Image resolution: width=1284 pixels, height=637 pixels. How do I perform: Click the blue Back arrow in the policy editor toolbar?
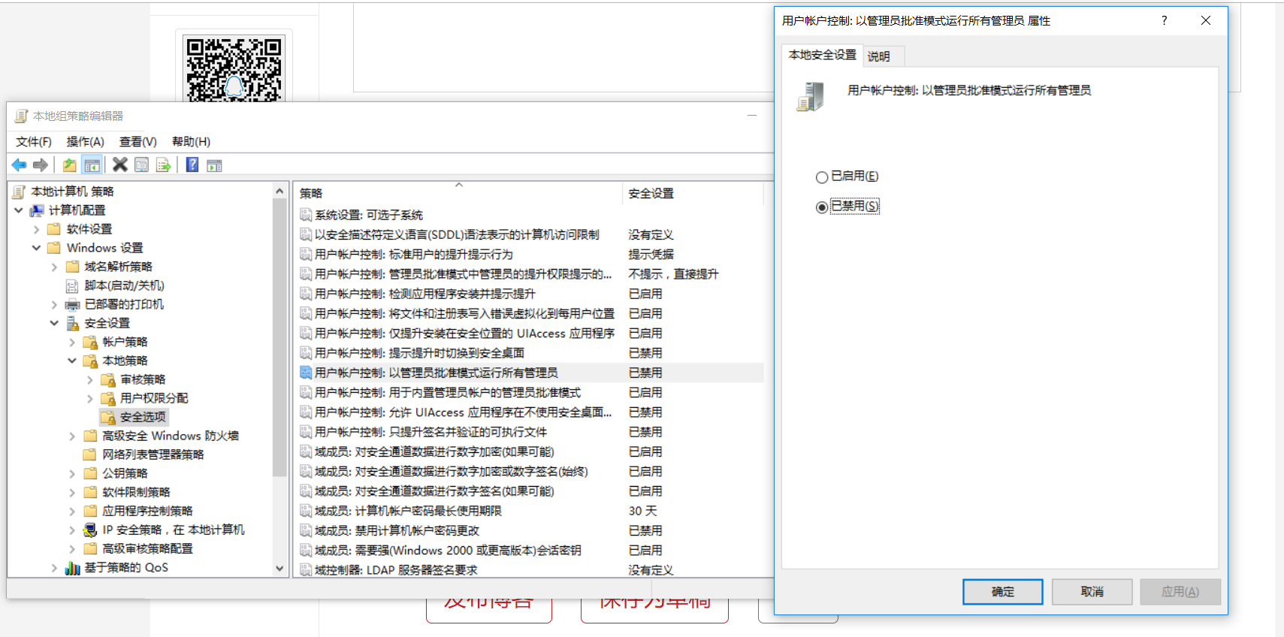tap(20, 165)
